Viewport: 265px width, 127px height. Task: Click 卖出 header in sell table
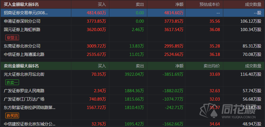coord(140,66)
